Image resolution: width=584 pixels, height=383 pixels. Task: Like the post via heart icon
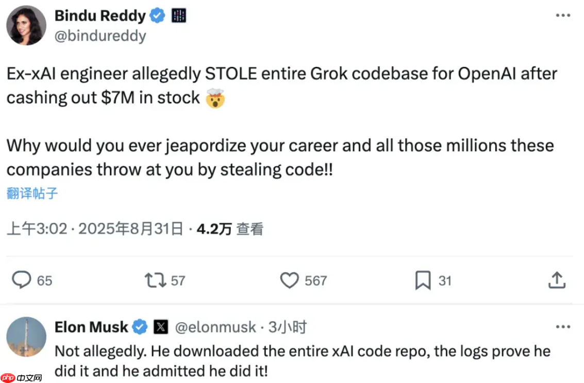coord(289,280)
